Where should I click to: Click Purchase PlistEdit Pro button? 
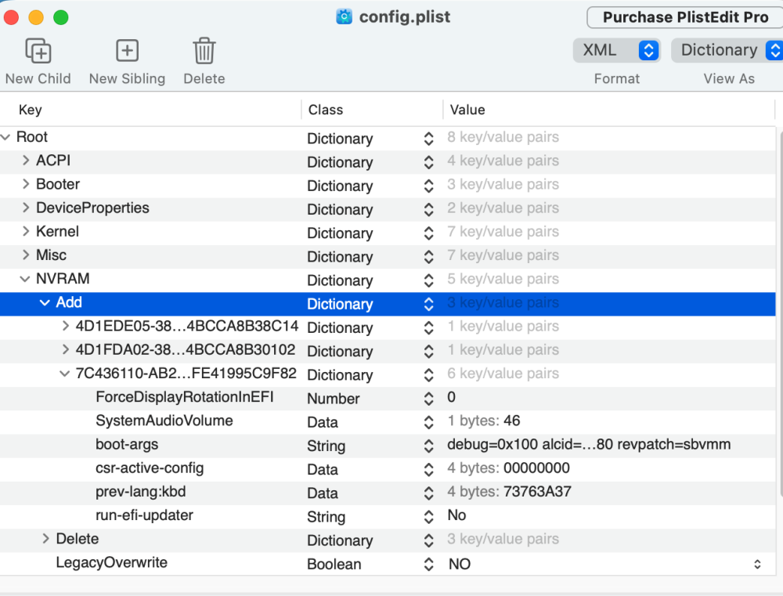(685, 17)
